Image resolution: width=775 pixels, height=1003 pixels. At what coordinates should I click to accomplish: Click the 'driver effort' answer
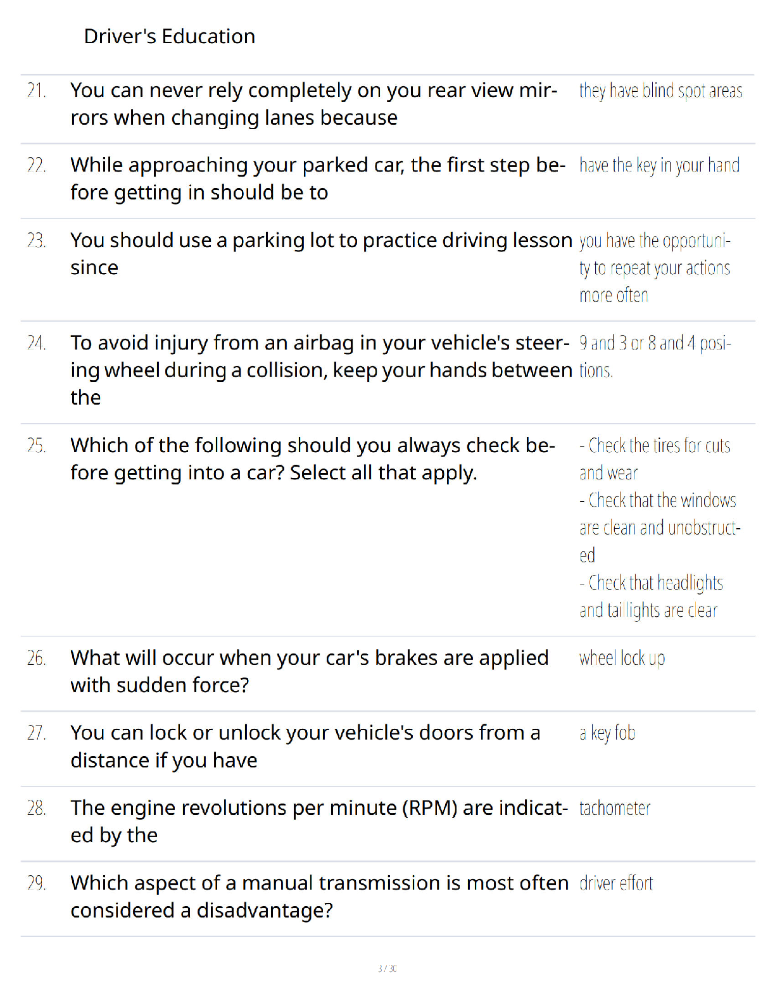(616, 883)
